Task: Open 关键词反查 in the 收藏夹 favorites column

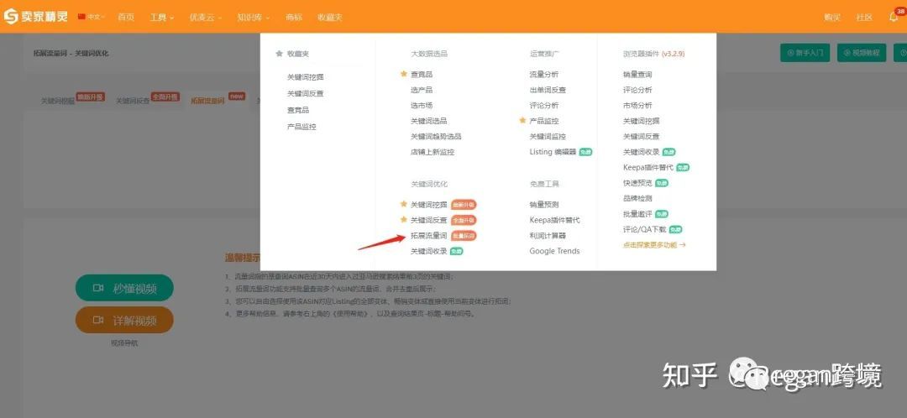Action: click(306, 94)
